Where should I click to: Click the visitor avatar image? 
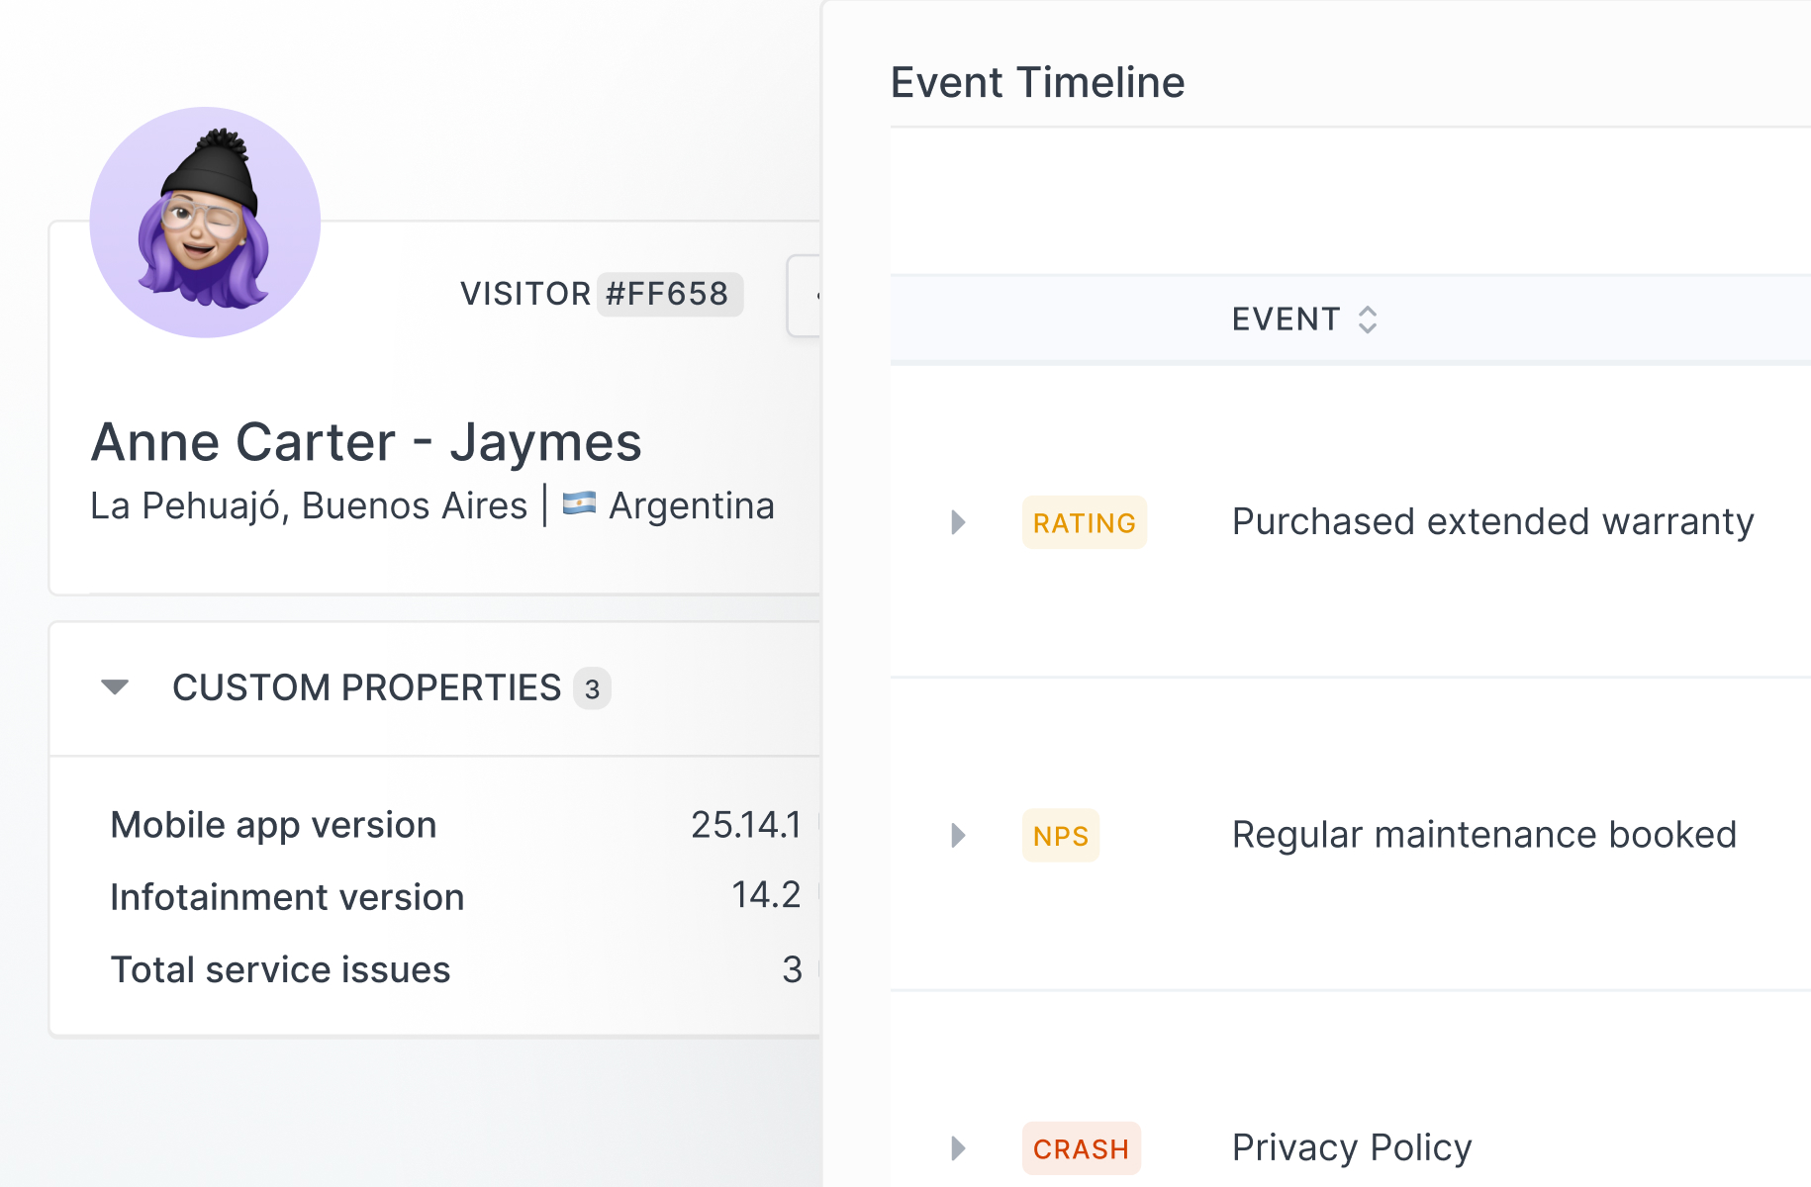(x=205, y=223)
